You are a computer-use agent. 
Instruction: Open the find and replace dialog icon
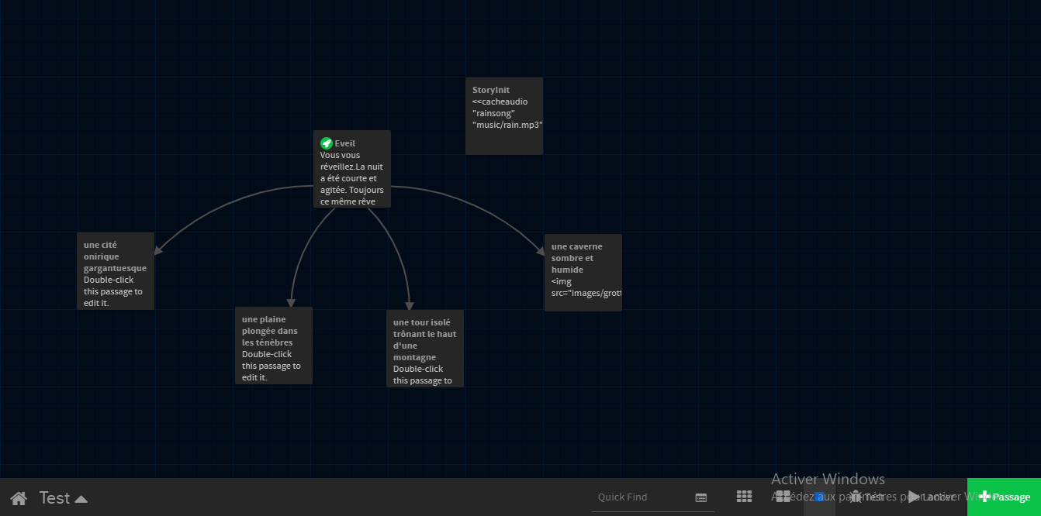coord(701,497)
